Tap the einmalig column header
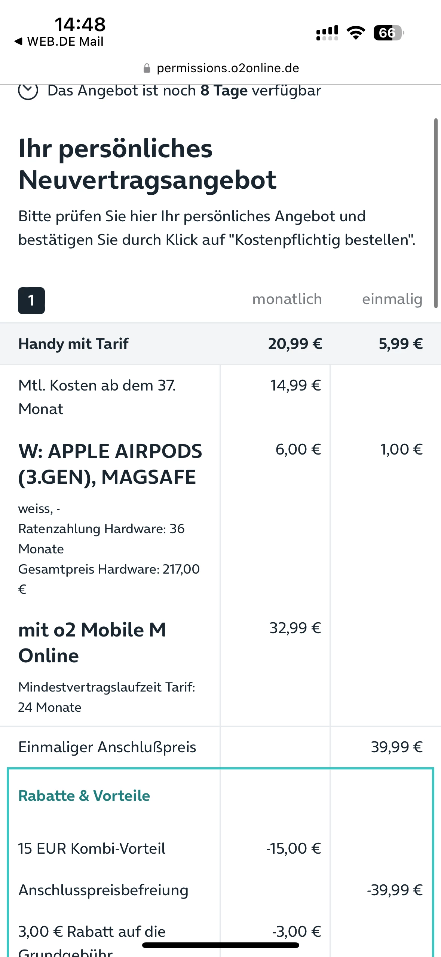This screenshot has height=957, width=441. pyautogui.click(x=392, y=299)
